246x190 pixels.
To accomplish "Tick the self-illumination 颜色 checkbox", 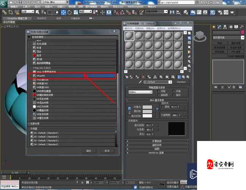I will coord(162,107).
